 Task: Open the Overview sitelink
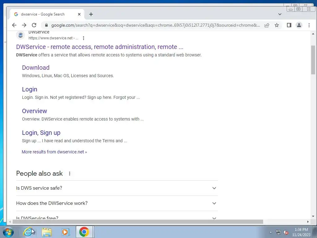click(35, 111)
